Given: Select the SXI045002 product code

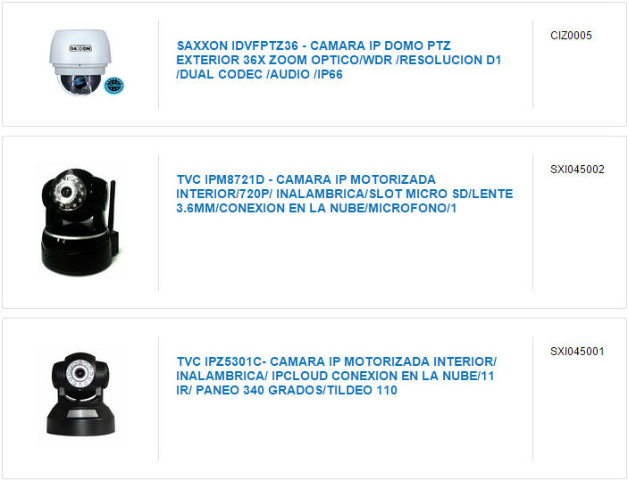Looking at the screenshot, I should (577, 170).
